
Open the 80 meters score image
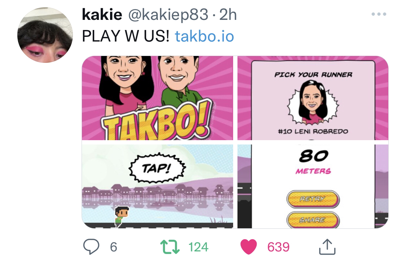pos(313,186)
